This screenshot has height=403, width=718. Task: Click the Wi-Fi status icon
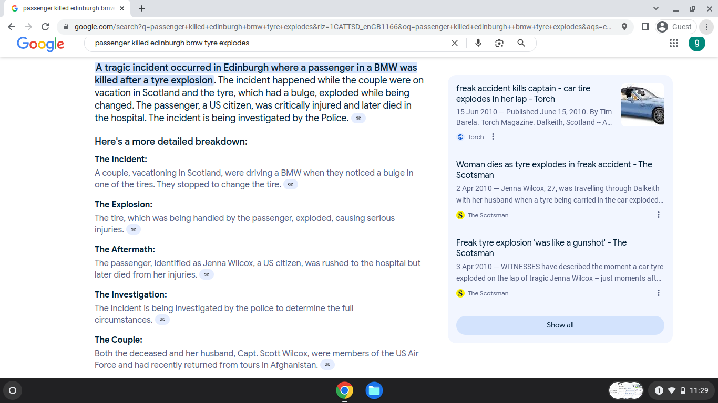tap(672, 390)
